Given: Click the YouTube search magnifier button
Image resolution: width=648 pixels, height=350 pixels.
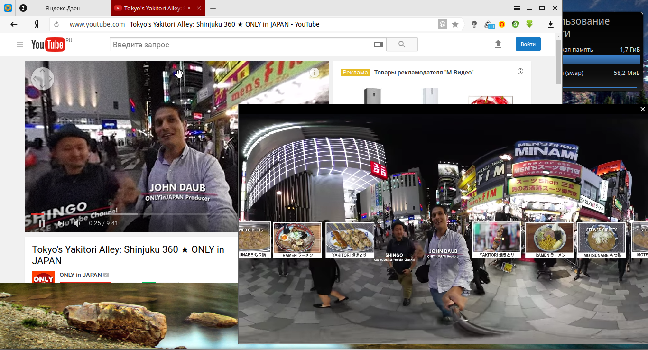Looking at the screenshot, I should pos(402,45).
